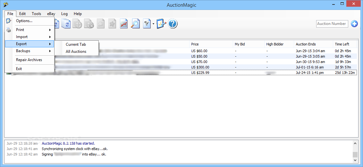363x167 pixels.
Task: Select the row priced US $60.00
Action: click(x=181, y=51)
